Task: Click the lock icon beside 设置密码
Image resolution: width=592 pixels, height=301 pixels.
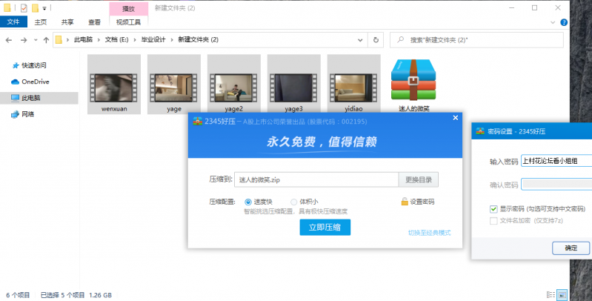Action: (405, 202)
